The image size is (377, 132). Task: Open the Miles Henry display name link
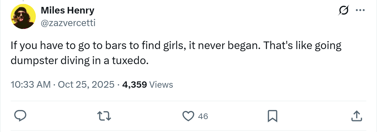[x=68, y=10]
